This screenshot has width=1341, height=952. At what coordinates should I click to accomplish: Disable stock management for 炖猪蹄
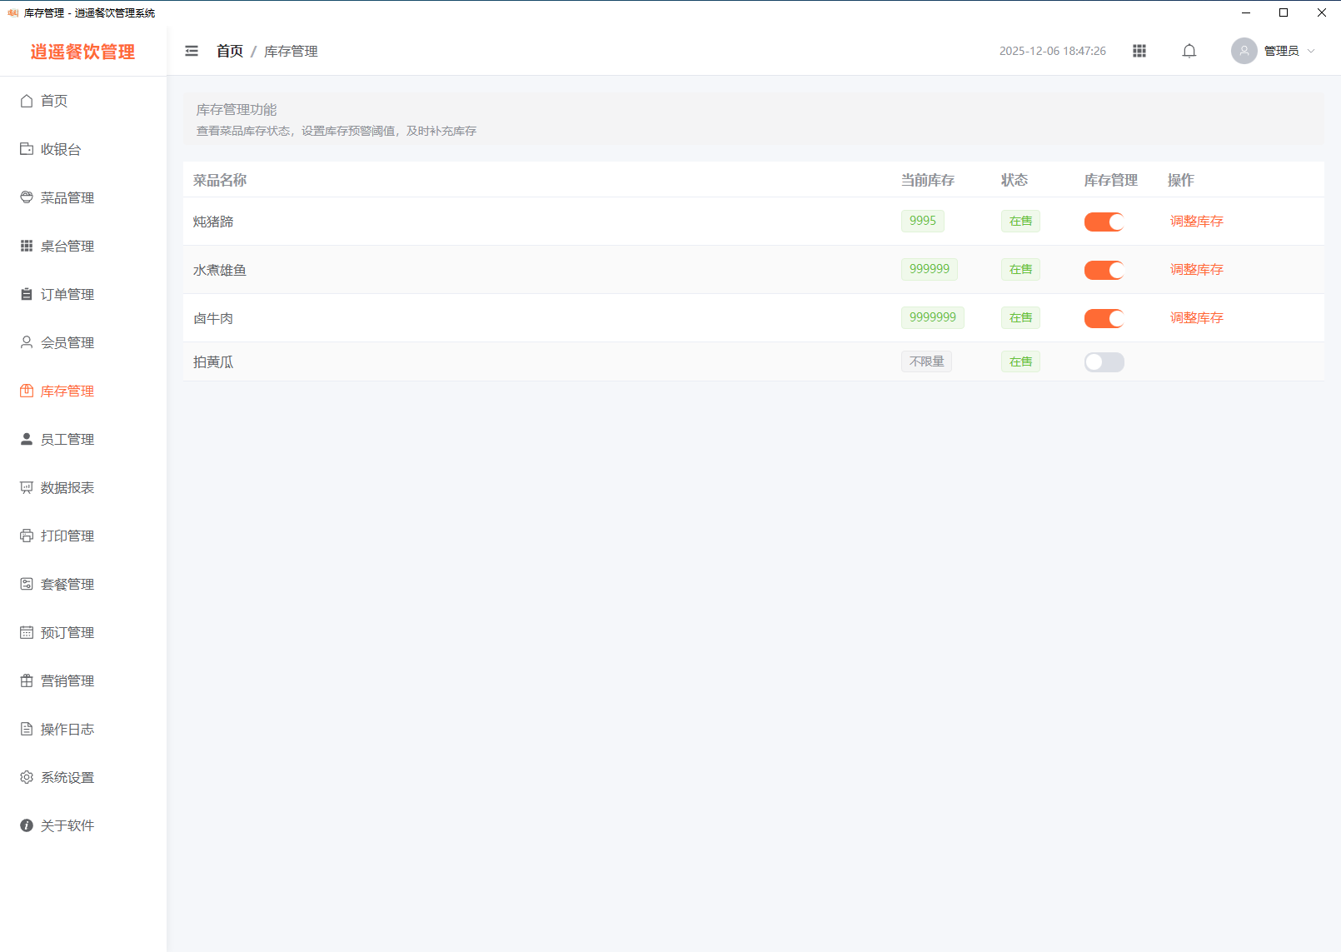pos(1104,222)
